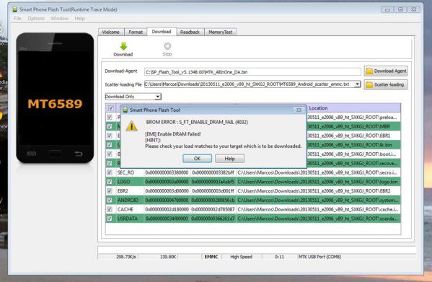This screenshot has height=282, width=432.
Task: Close the BROM ERROR dialog
Action: (x=299, y=110)
